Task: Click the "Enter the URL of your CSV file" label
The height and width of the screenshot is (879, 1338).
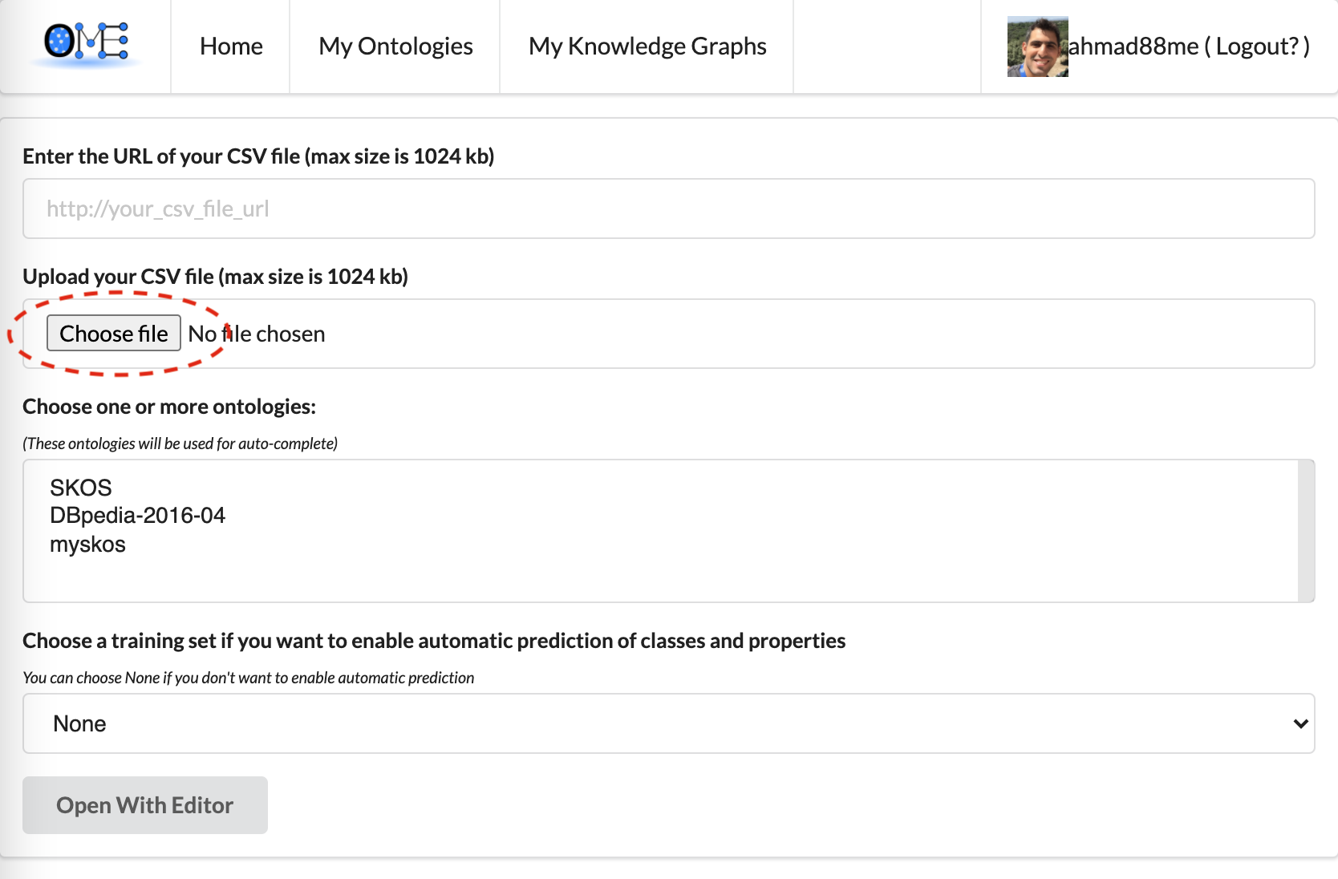Action: point(258,156)
